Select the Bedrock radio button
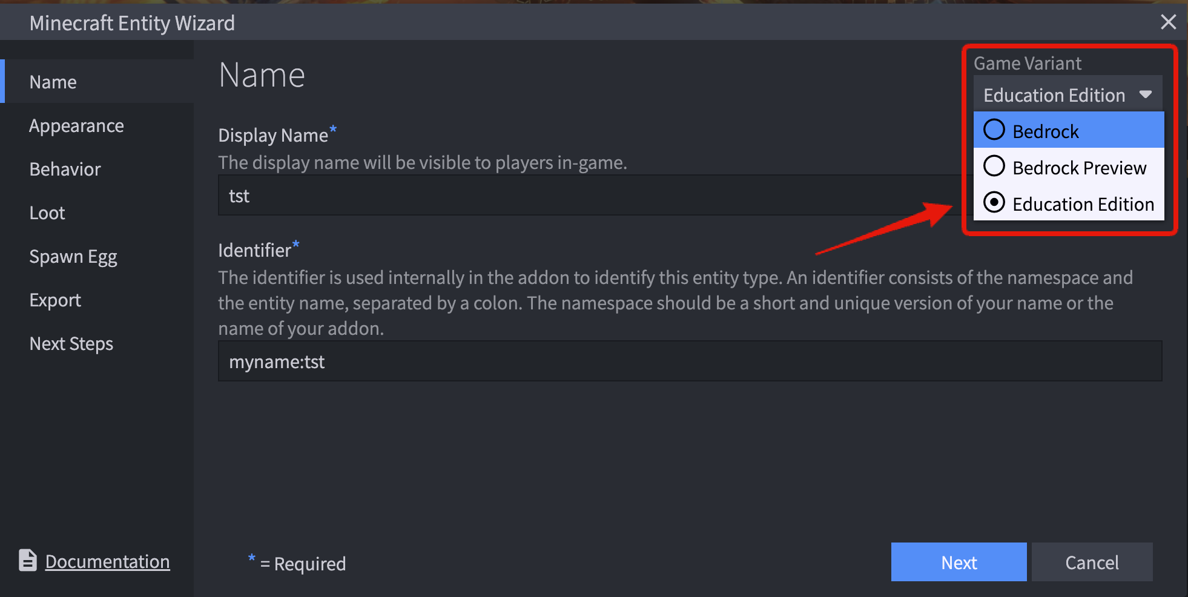Image resolution: width=1188 pixels, height=597 pixels. [x=994, y=130]
